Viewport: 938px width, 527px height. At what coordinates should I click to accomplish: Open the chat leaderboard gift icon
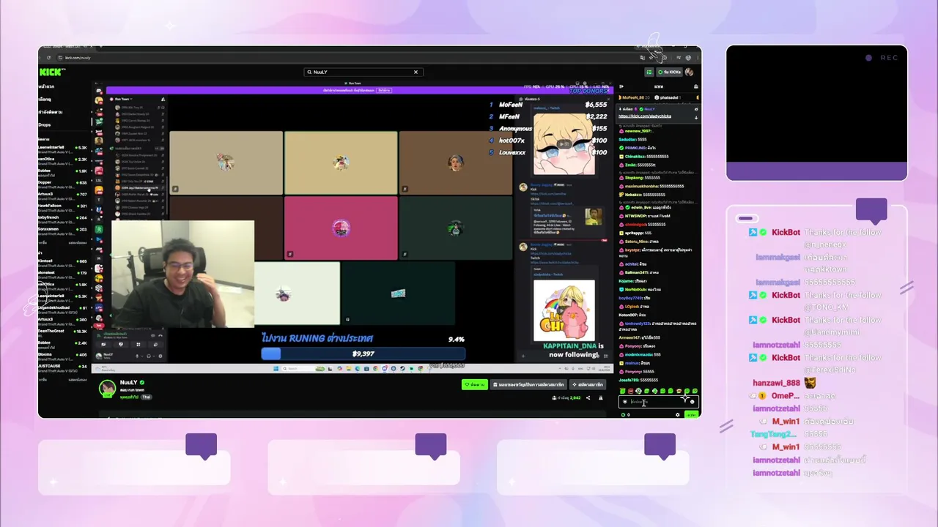[695, 86]
